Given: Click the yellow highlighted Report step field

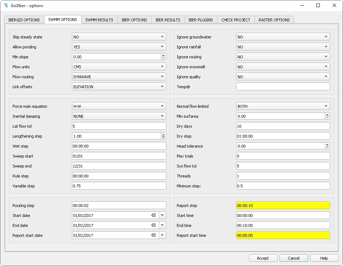Looking at the screenshot, I should click(x=283, y=206).
